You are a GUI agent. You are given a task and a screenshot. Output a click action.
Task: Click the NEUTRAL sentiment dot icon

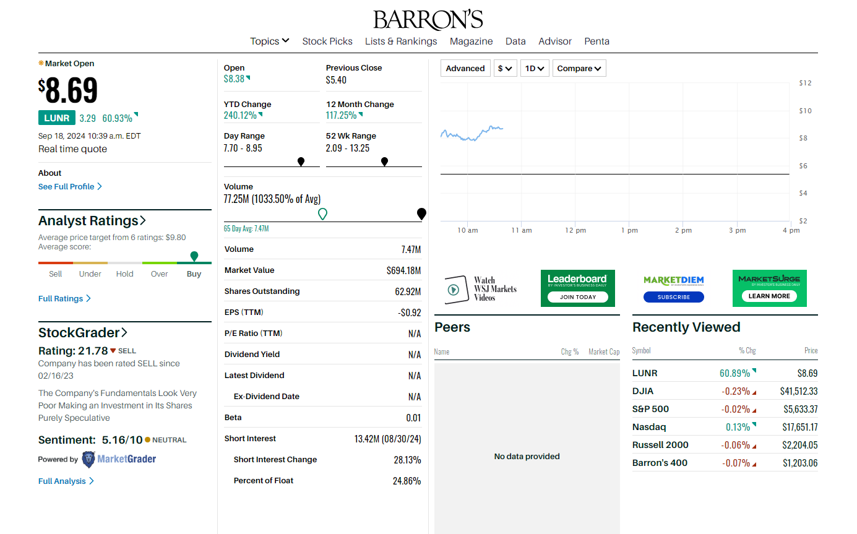(x=147, y=440)
